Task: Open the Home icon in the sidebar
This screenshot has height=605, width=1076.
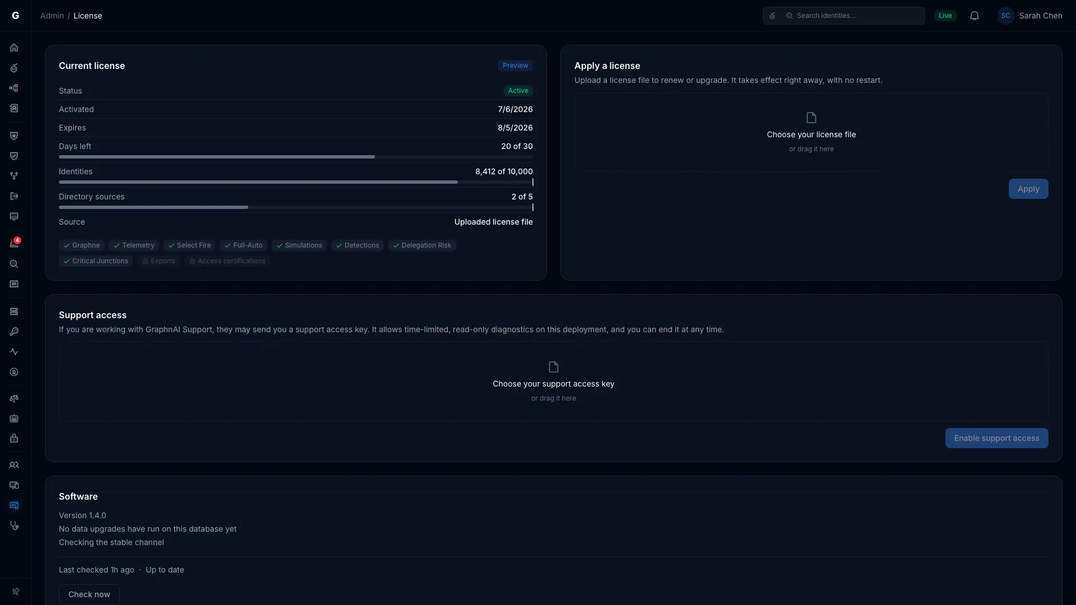Action: [x=14, y=48]
